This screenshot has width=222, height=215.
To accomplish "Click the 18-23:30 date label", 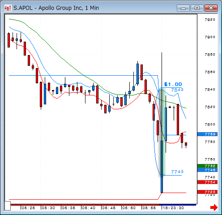I will point(173,208).
